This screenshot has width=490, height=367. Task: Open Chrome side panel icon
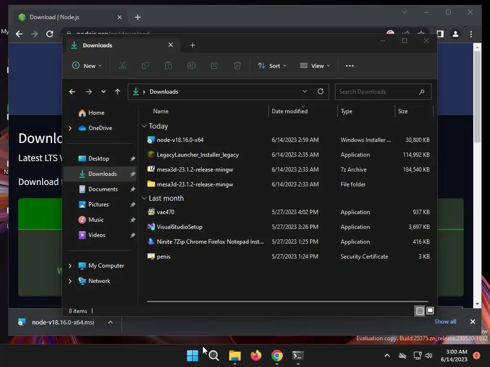440,34
